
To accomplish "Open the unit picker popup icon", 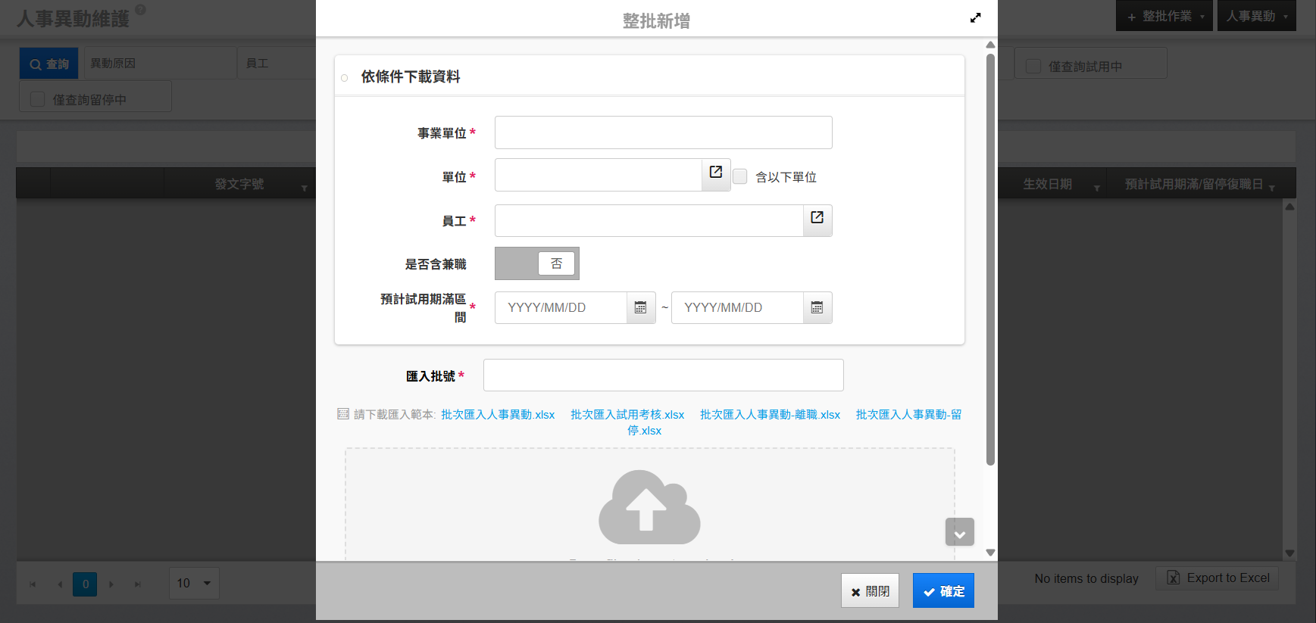I will click(715, 173).
